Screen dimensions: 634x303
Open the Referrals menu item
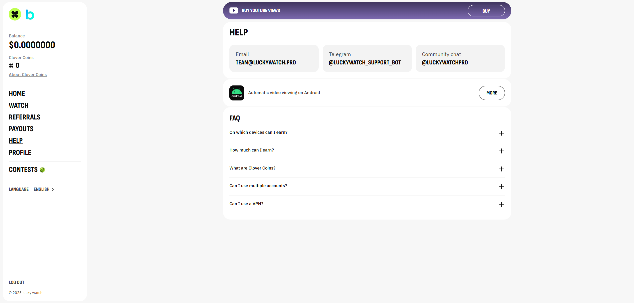pyautogui.click(x=24, y=117)
